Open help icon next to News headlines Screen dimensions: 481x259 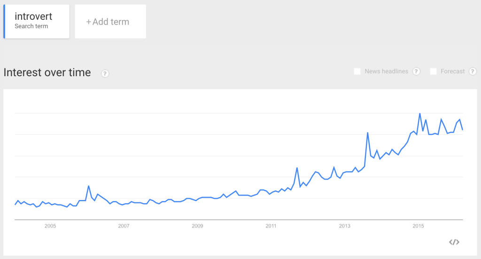click(416, 71)
